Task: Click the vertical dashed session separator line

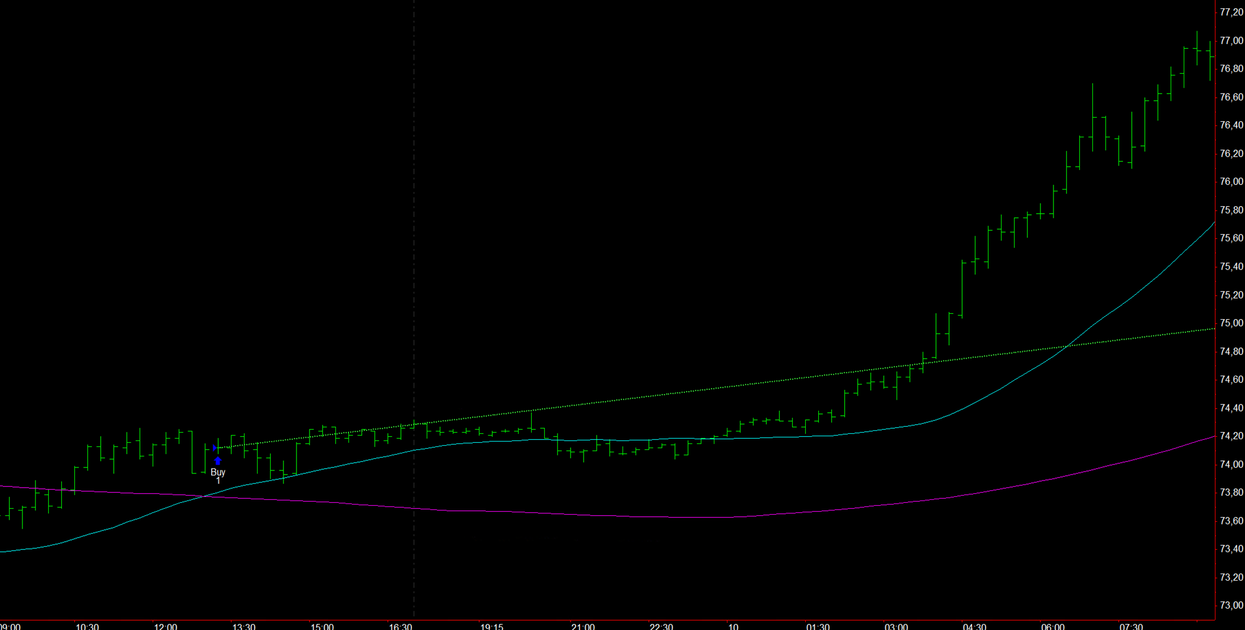Action: point(414,236)
